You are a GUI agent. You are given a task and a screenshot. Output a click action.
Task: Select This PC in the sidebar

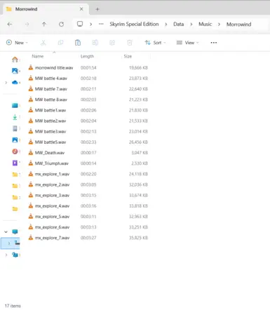[x=15, y=231]
